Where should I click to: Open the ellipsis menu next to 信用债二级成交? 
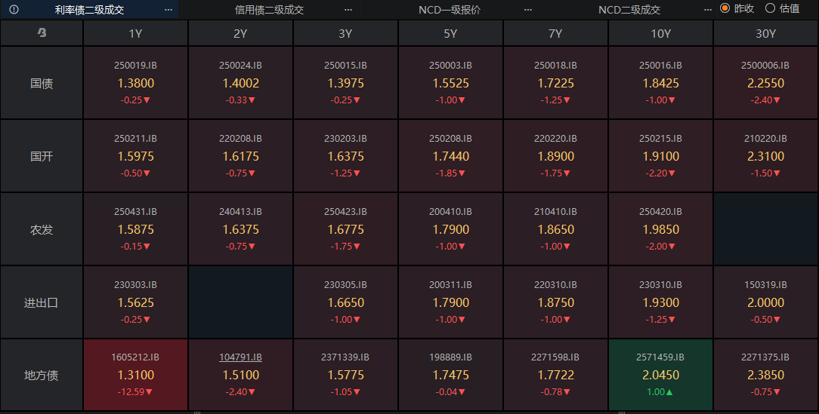point(348,10)
